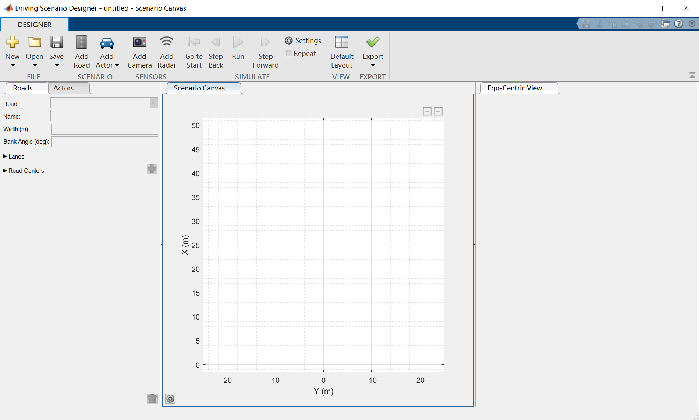The image size is (699, 420).
Task: Open the Road selection combo box
Action: tap(104, 103)
